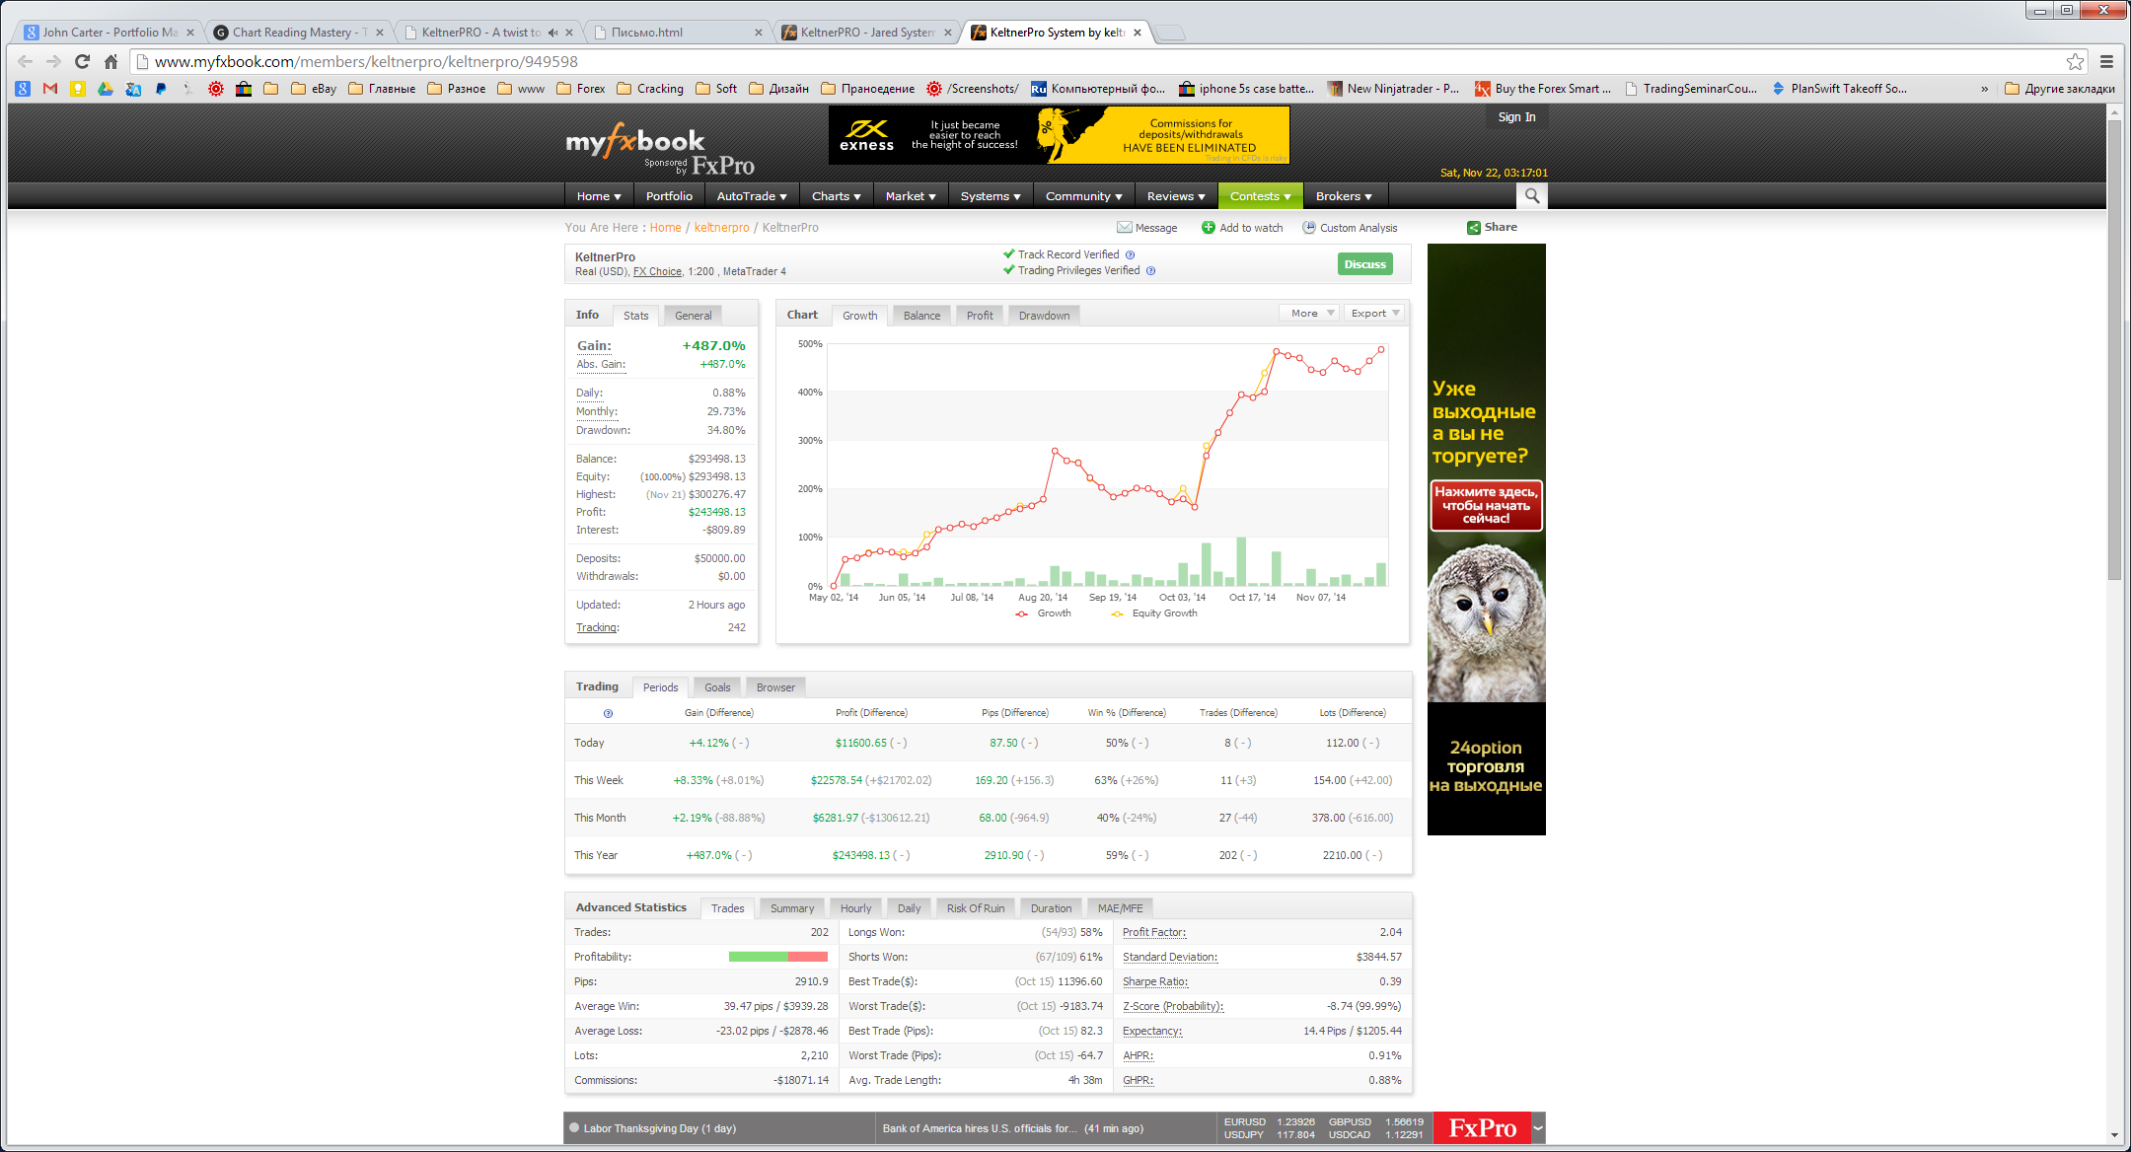Click the green-red Profitability bar
The image size is (2131, 1152).
point(777,957)
